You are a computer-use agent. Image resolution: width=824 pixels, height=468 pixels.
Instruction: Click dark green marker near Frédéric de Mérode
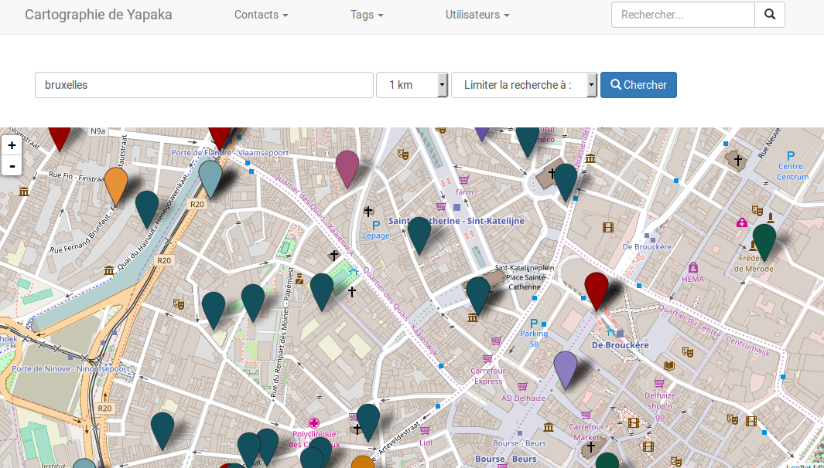[764, 240]
